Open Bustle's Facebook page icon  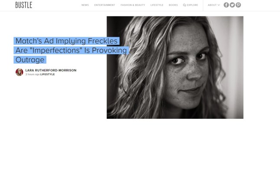[x=226, y=5]
